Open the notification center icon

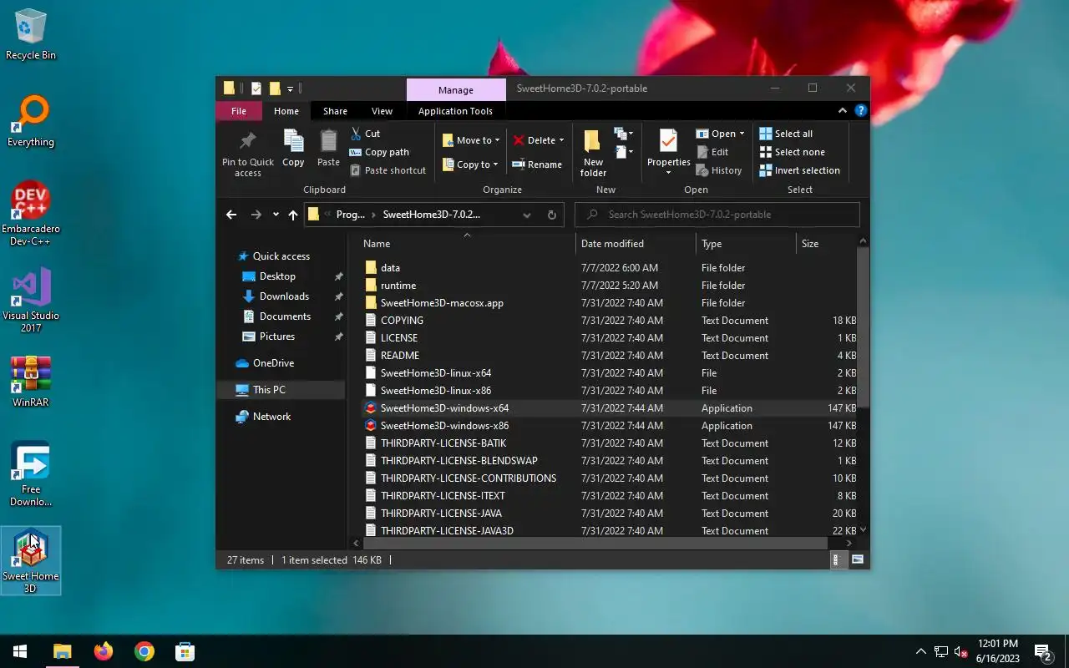[1043, 651]
